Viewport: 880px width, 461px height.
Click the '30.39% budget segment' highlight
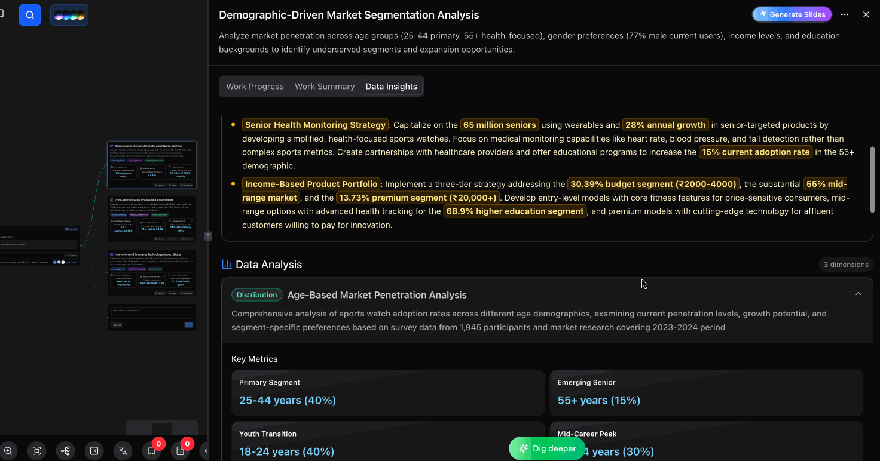click(653, 184)
